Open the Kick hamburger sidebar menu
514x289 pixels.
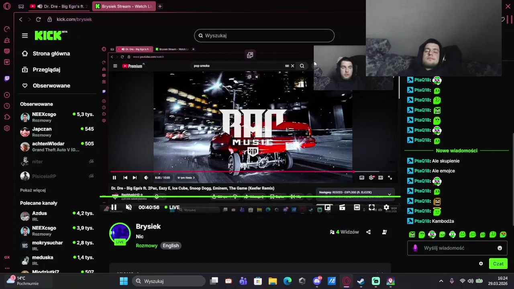[x=25, y=36]
